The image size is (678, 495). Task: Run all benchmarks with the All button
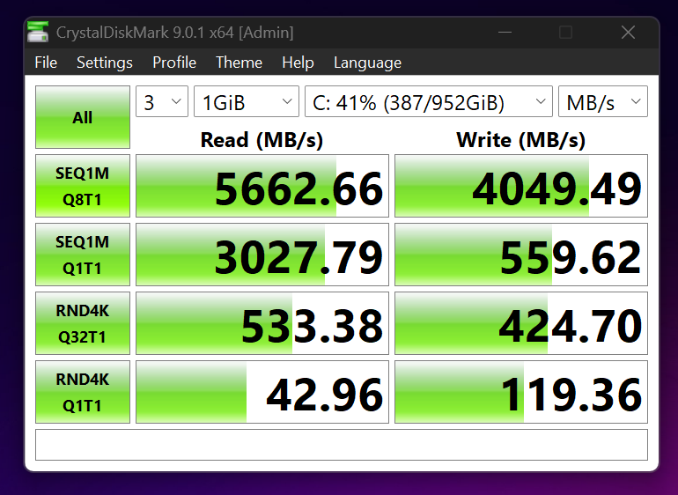[83, 117]
